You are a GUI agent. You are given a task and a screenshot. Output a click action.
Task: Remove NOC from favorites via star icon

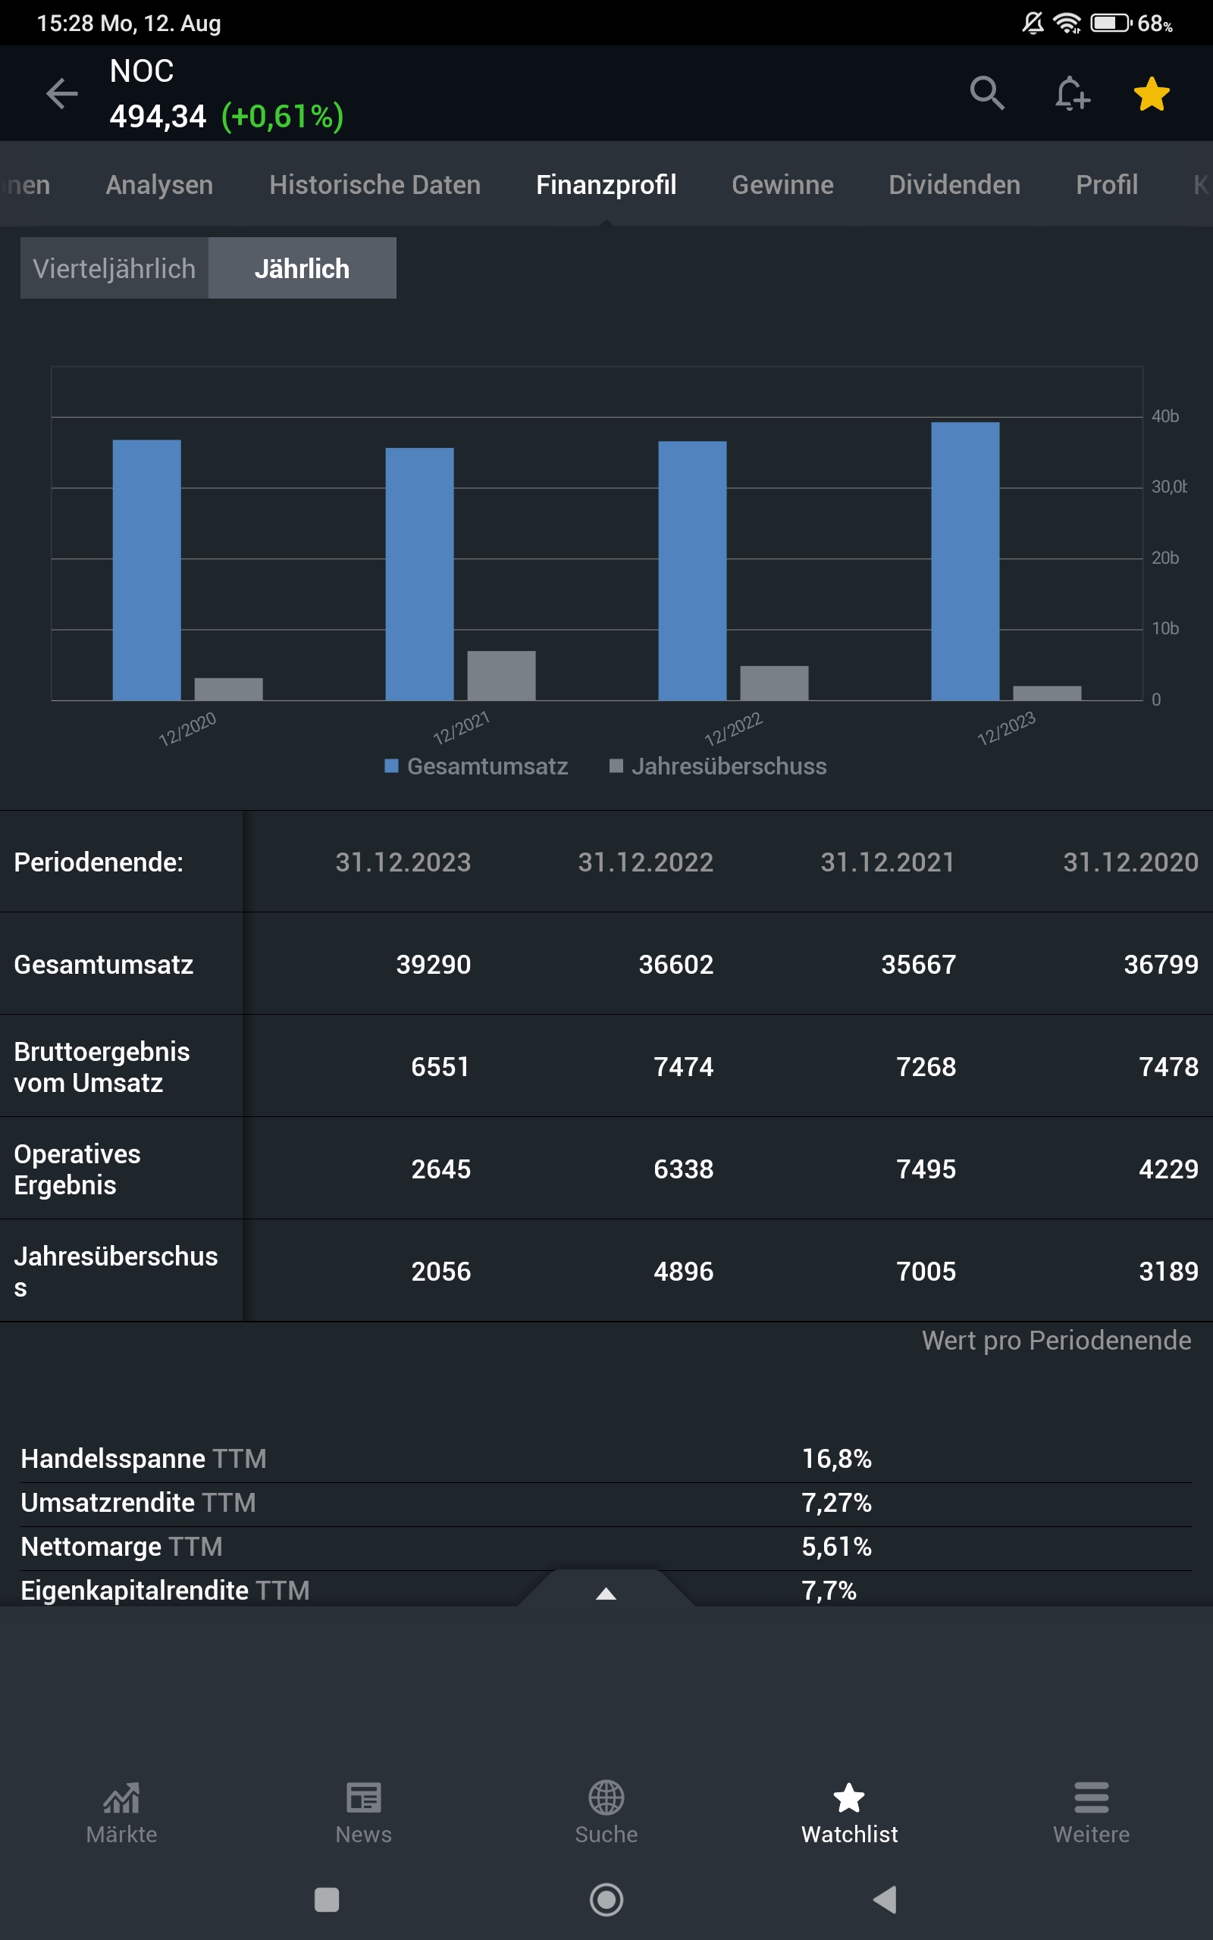coord(1150,93)
